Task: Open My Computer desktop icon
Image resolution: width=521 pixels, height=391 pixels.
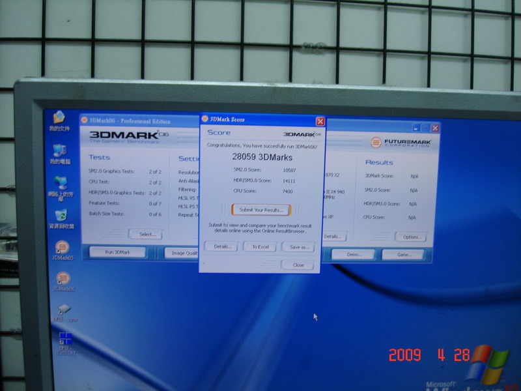Action: tap(60, 154)
